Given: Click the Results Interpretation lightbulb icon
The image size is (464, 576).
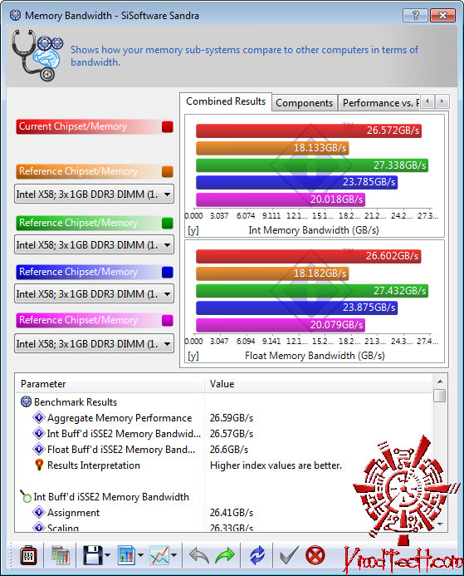Looking at the screenshot, I should pos(39,465).
